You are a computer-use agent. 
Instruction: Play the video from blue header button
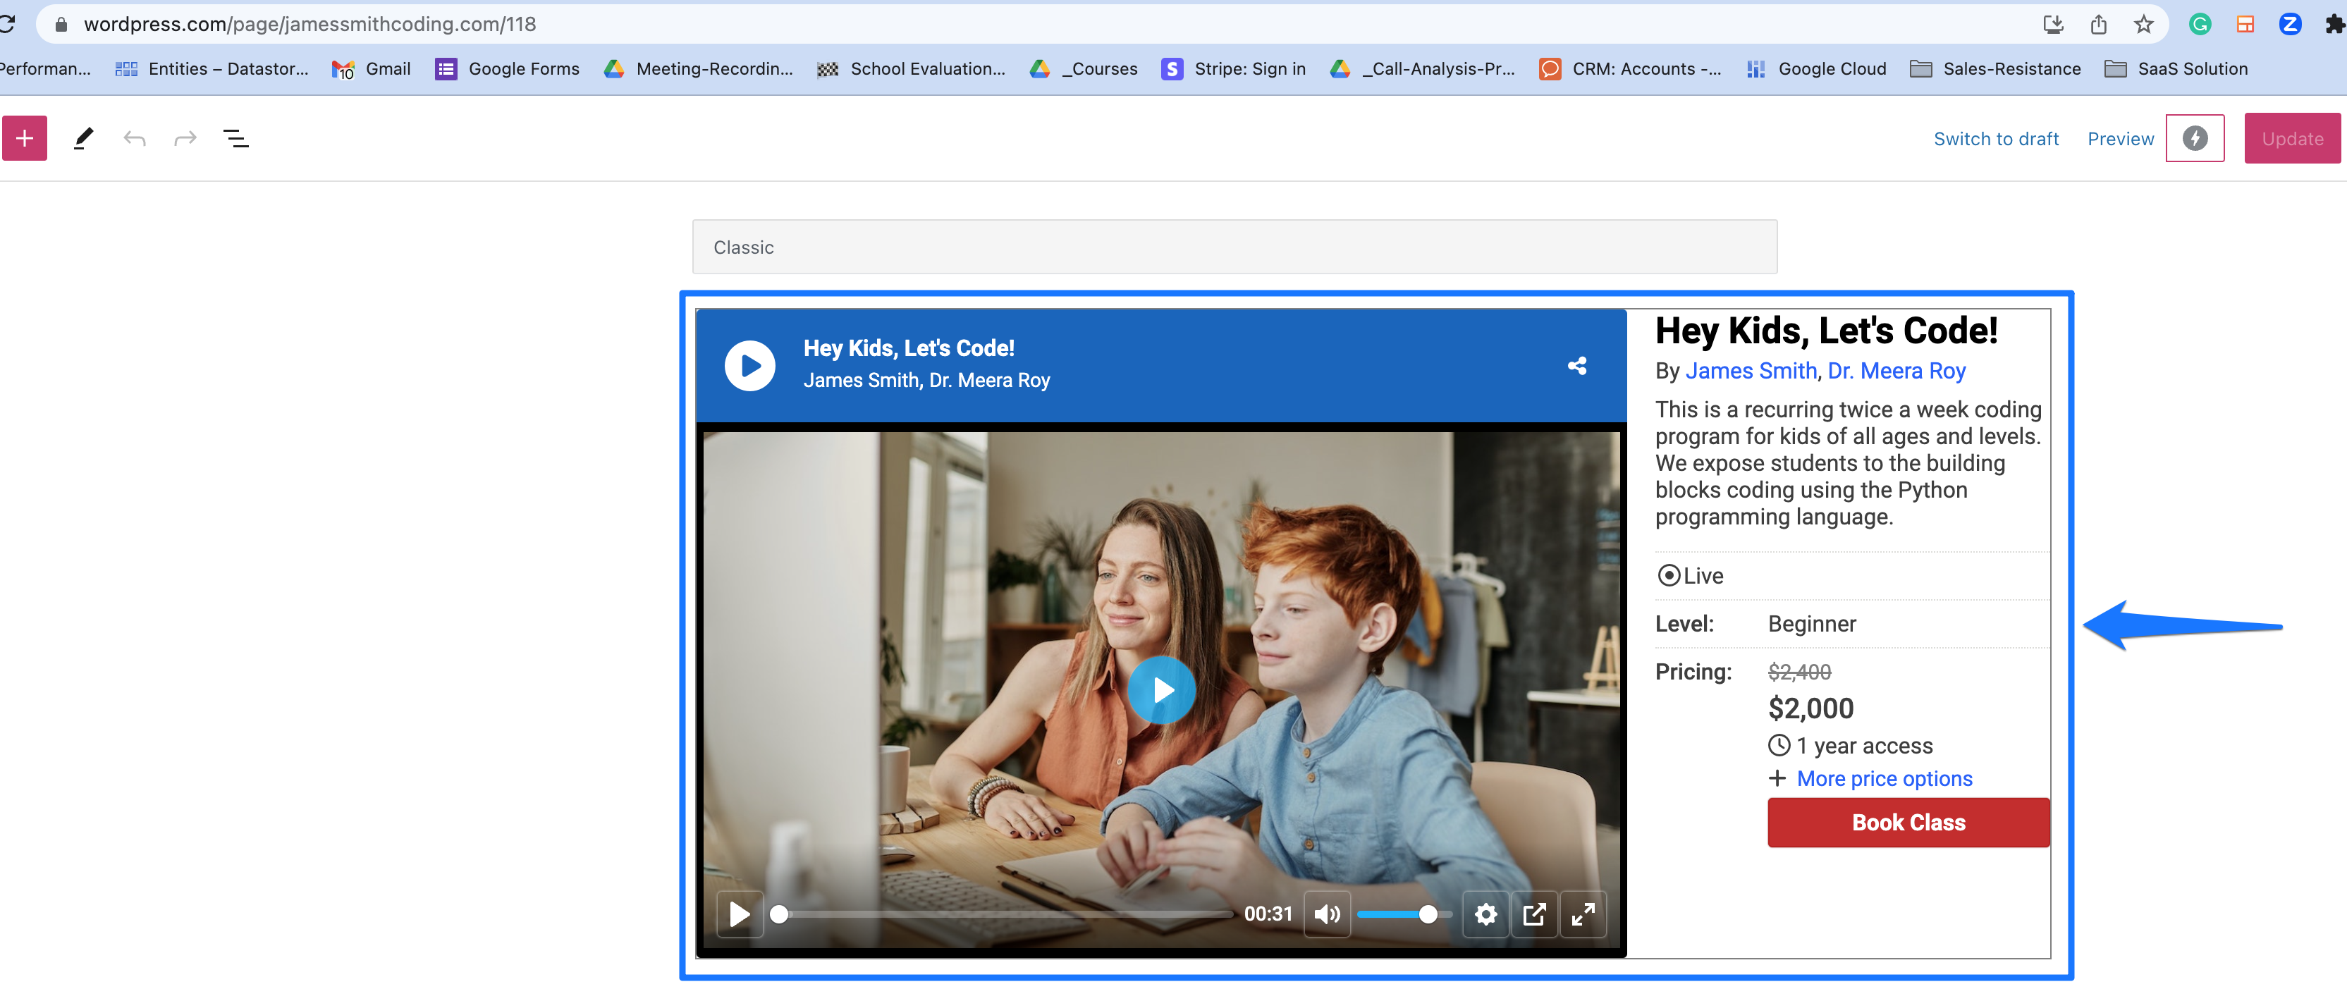(x=750, y=365)
